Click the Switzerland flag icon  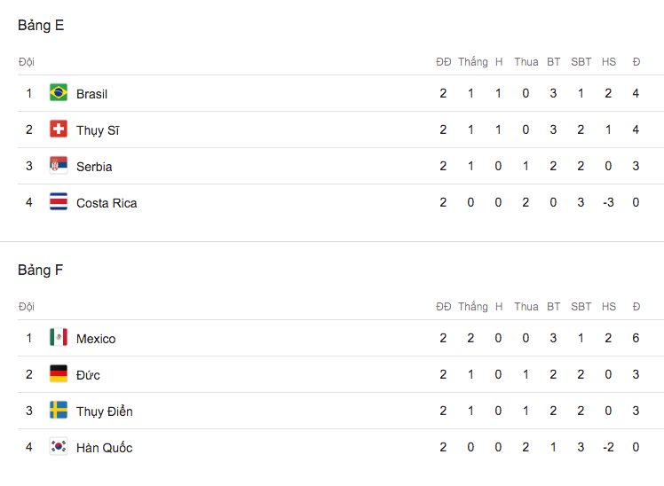click(59, 129)
